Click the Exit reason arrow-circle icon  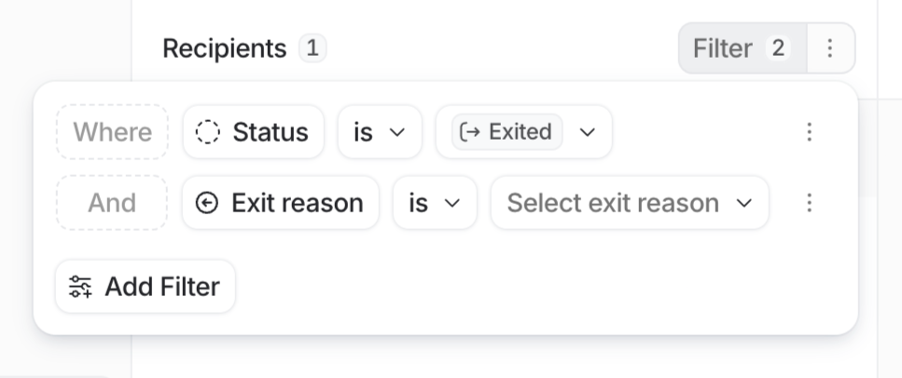pyautogui.click(x=207, y=203)
